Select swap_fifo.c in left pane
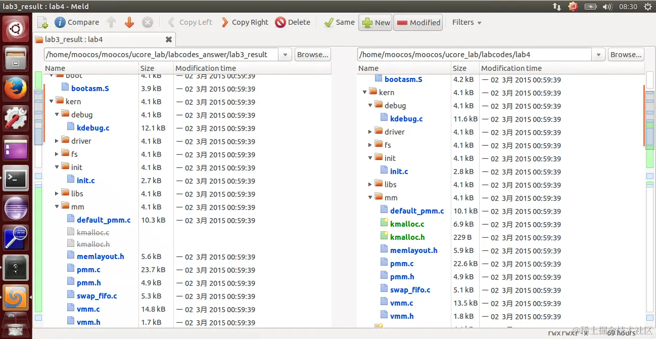 (97, 296)
